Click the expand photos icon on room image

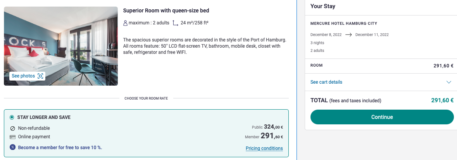pos(40,76)
